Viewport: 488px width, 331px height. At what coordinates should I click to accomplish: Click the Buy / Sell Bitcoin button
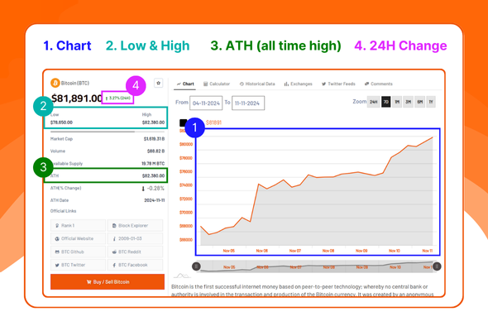pyautogui.click(x=108, y=282)
